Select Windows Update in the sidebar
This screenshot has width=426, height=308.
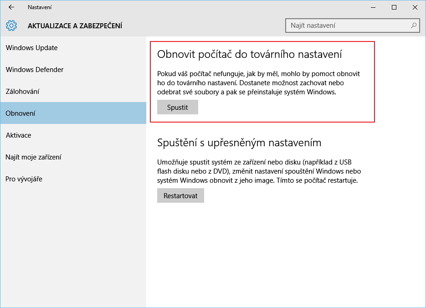pyautogui.click(x=31, y=47)
